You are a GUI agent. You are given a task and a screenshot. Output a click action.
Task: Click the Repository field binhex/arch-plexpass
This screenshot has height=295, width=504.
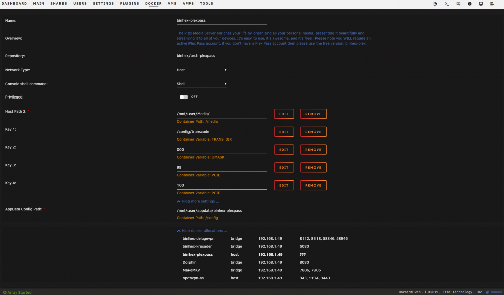(x=222, y=56)
